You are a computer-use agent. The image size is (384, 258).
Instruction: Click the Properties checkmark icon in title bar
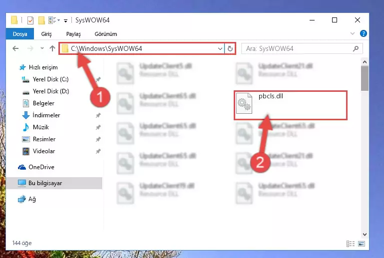30,20
